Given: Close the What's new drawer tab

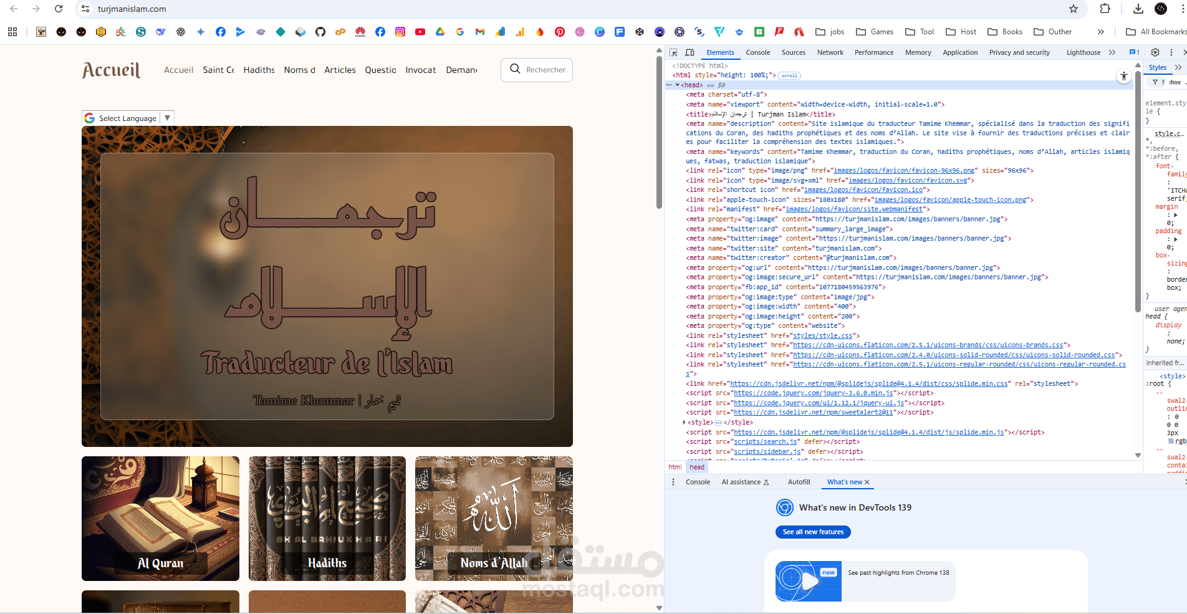Looking at the screenshot, I should 867,482.
